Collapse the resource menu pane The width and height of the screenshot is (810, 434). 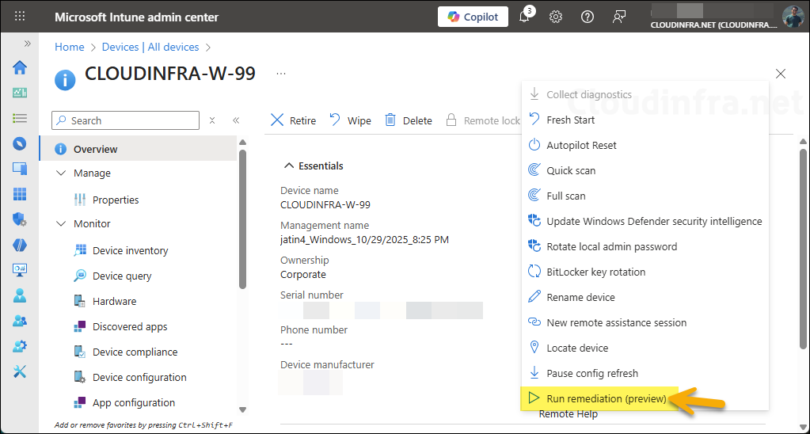(236, 121)
